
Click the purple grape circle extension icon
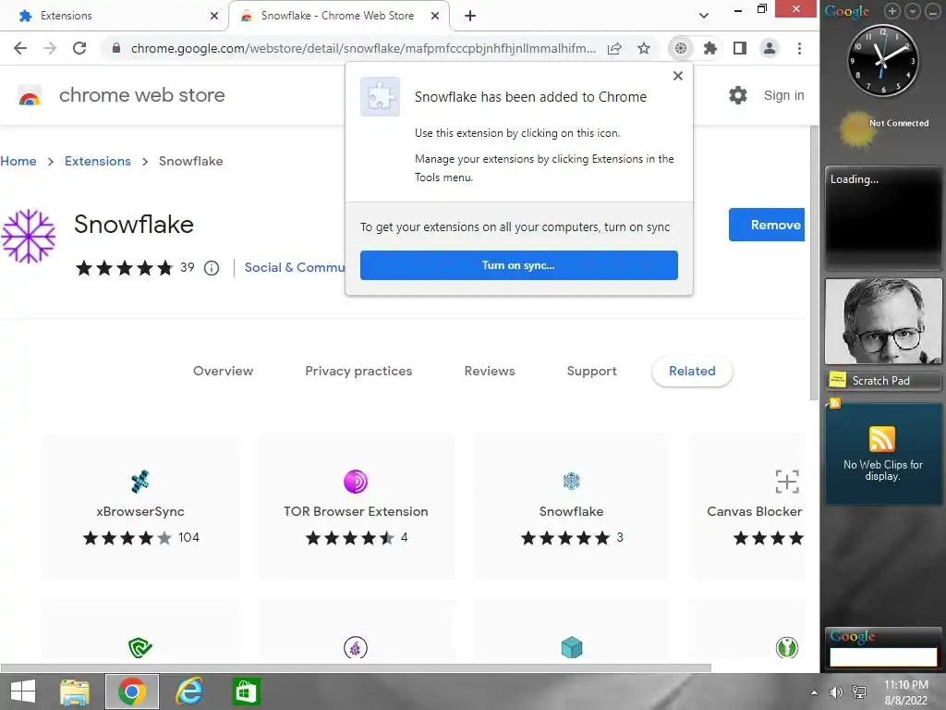click(356, 648)
